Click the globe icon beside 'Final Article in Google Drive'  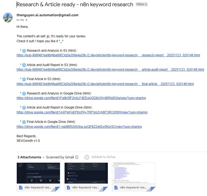click(24, 122)
